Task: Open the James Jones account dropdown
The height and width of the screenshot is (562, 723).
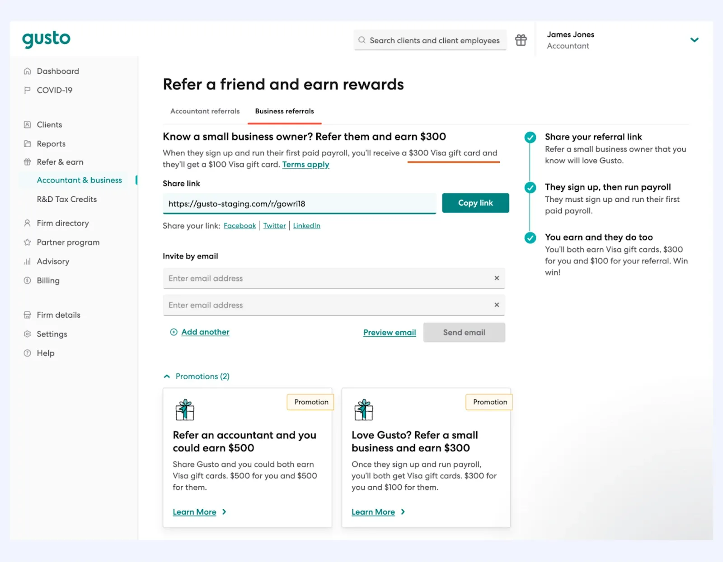Action: pyautogui.click(x=695, y=40)
